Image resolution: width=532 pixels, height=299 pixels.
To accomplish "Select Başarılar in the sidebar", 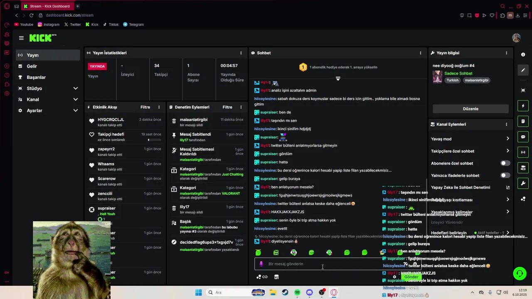I will point(48,77).
